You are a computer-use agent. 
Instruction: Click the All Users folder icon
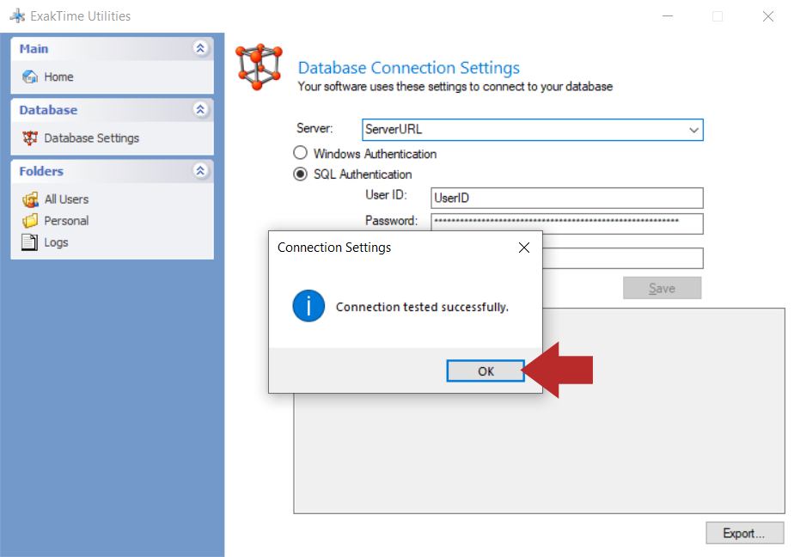(30, 199)
